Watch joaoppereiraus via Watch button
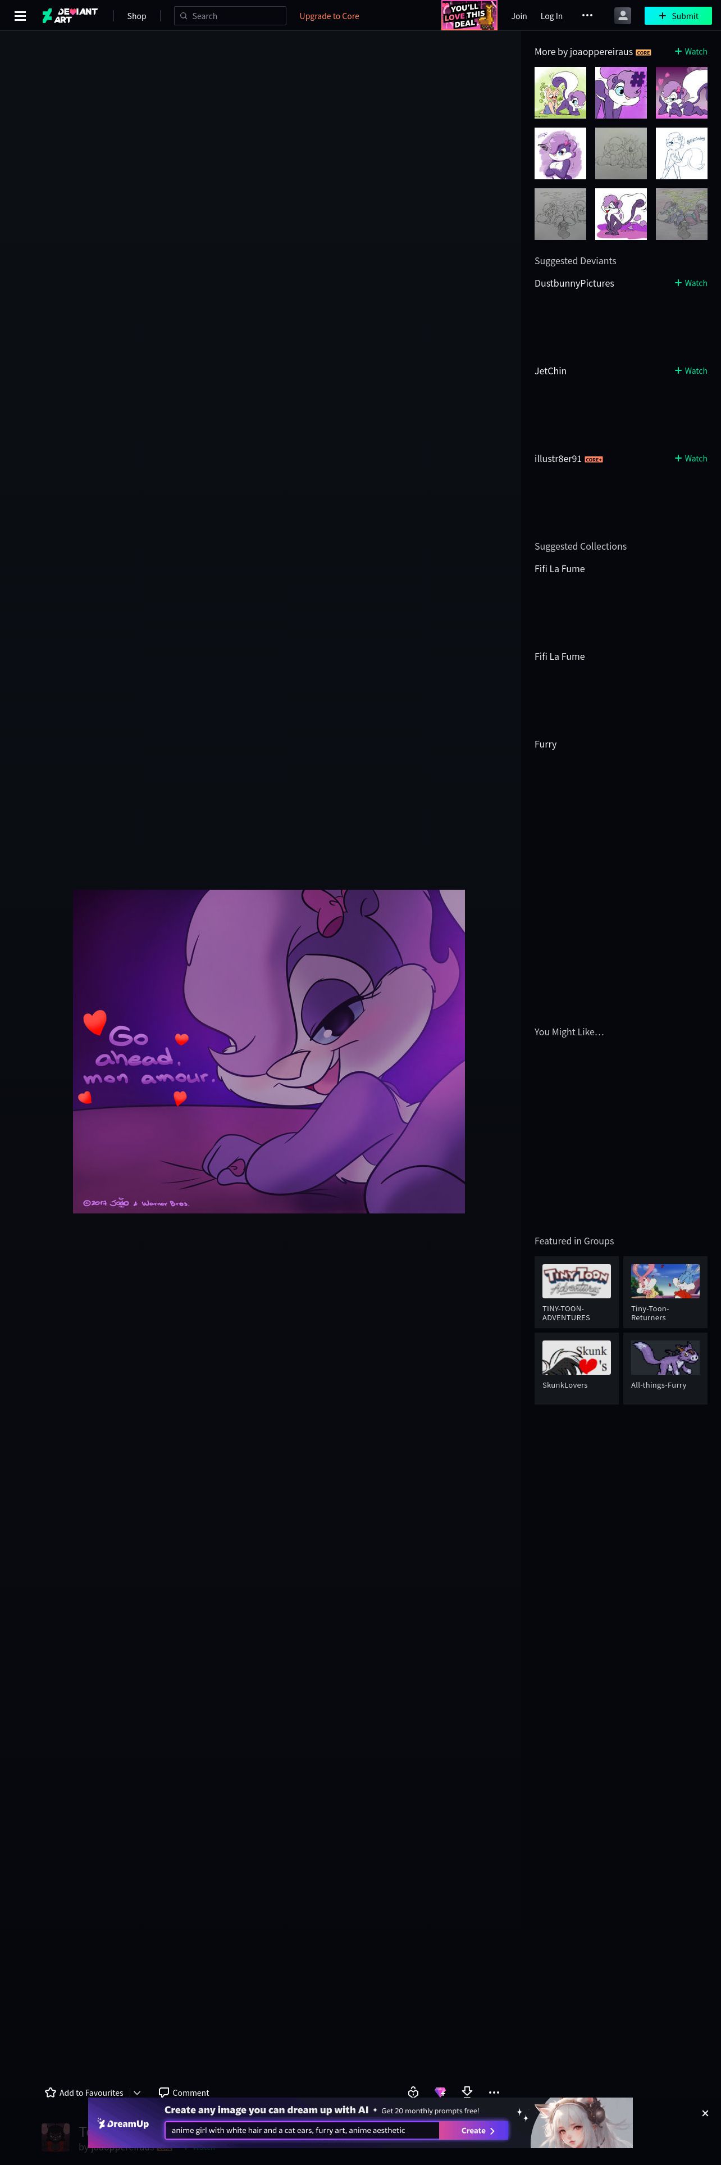Viewport: 721px width, 2165px height. [691, 51]
